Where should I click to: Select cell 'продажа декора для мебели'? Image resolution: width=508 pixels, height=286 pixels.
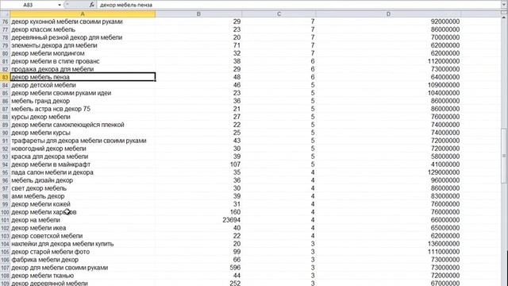pos(83,69)
